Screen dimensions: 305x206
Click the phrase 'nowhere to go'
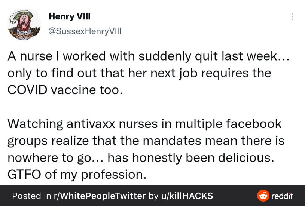coord(49,158)
